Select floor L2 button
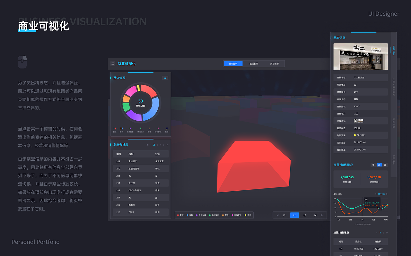Screen dimensions: 411x256 pos(294,215)
